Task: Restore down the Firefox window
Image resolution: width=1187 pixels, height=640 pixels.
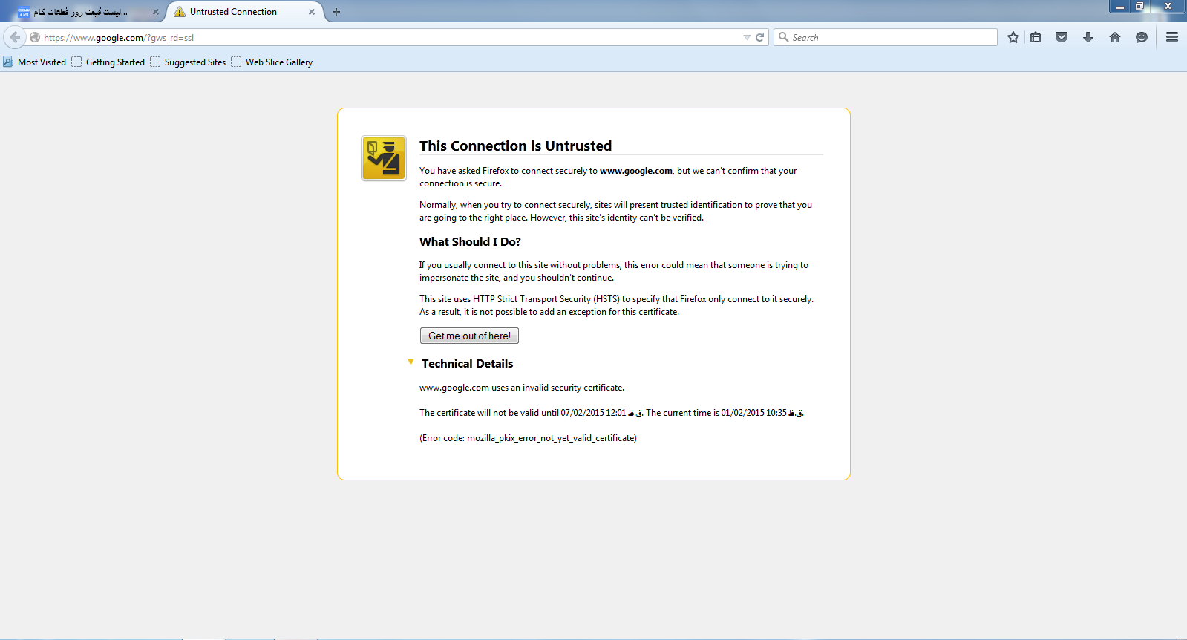Action: (1139, 7)
